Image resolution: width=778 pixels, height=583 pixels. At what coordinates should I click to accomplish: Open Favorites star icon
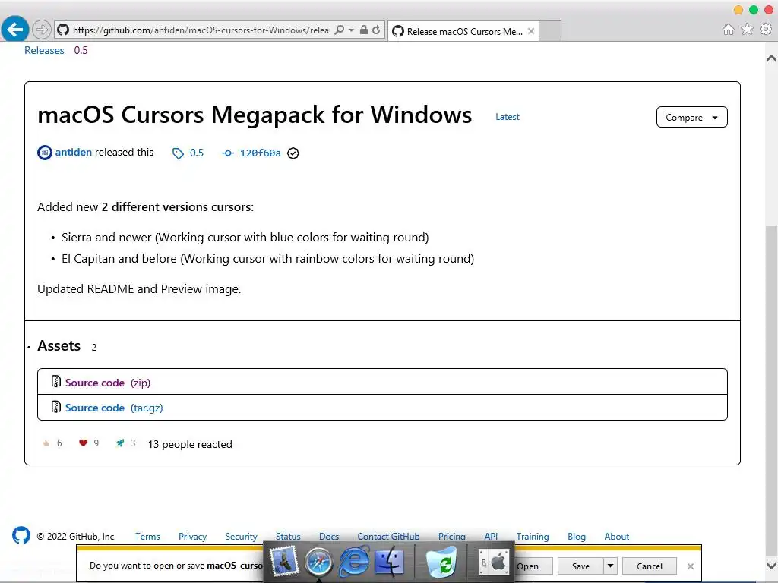[x=747, y=30]
